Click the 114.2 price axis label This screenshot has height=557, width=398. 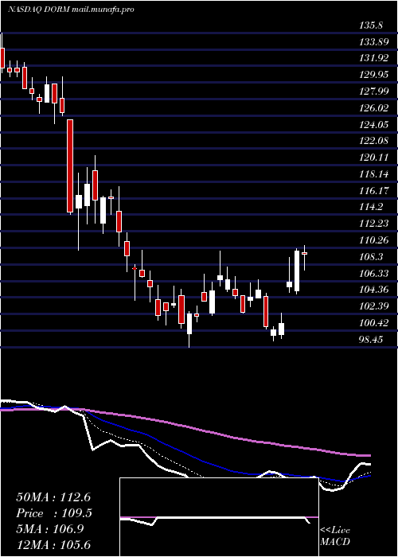pyautogui.click(x=371, y=207)
